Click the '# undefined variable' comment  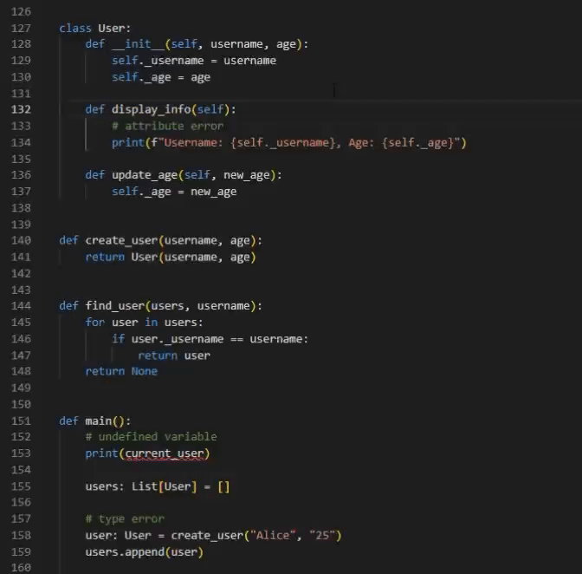click(151, 436)
